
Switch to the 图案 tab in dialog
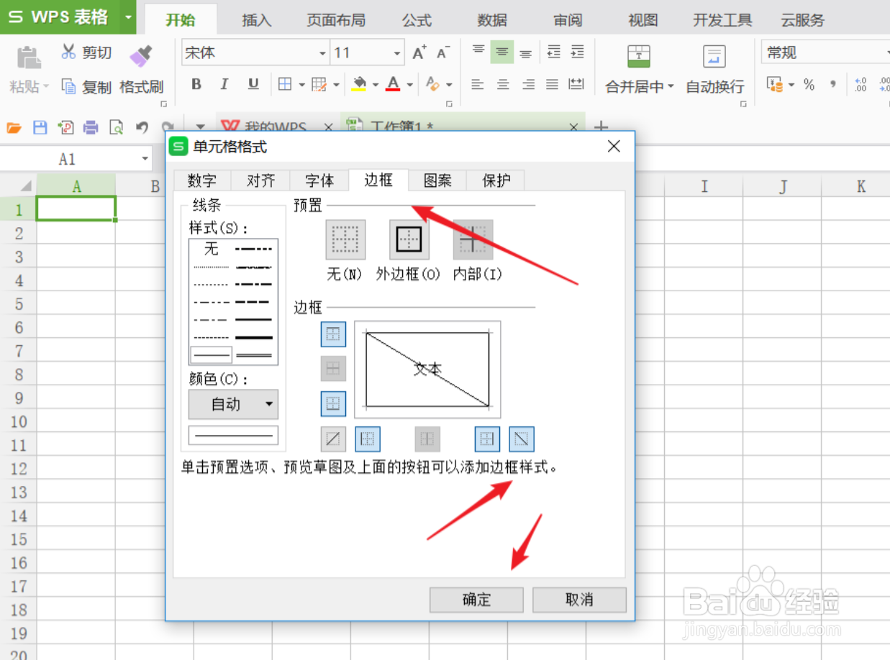tap(437, 180)
